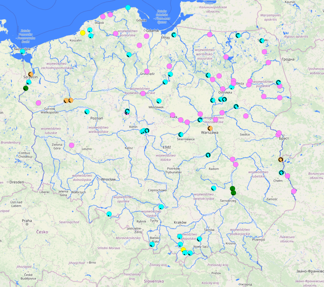Select the pink marker above Radom
324x287 pixels.
(232, 159)
